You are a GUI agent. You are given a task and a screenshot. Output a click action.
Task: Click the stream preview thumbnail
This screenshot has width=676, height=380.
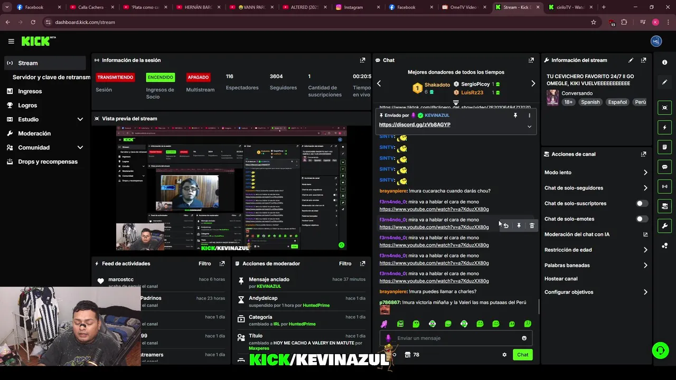click(231, 188)
